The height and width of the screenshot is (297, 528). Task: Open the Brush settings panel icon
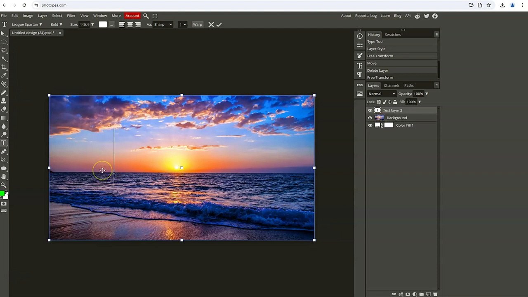coord(360,55)
